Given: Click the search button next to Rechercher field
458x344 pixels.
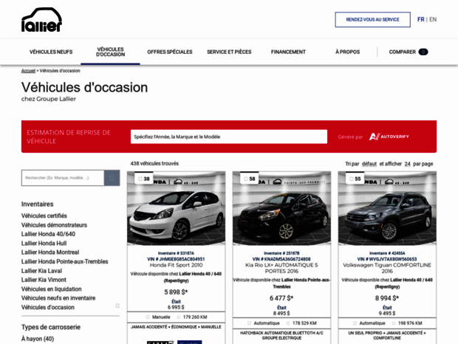Looking at the screenshot, I should click(x=112, y=178).
